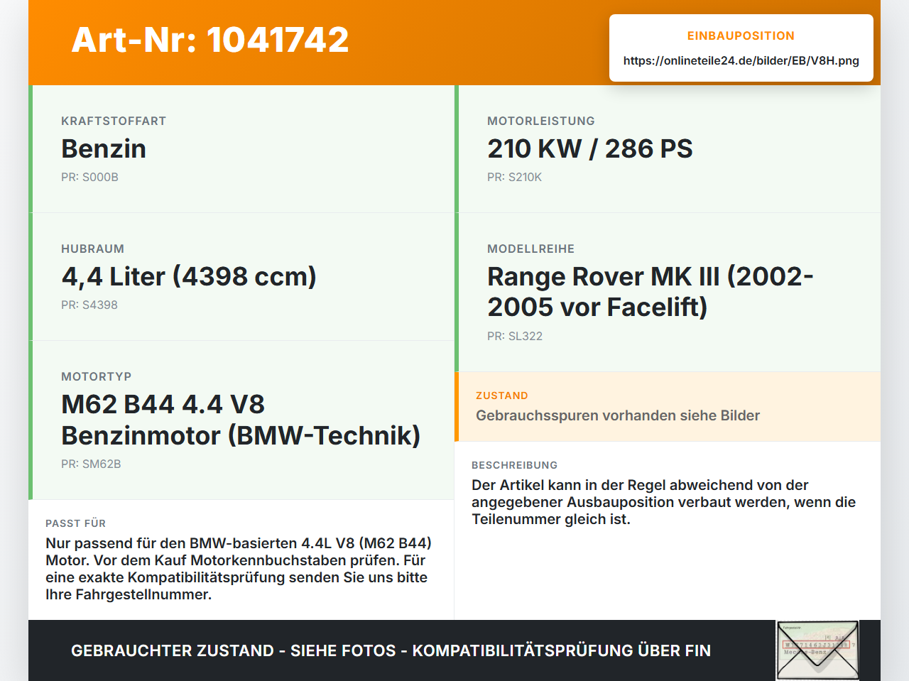This screenshot has width=909, height=681.
Task: Click the PR: S210K code
Action: (x=514, y=177)
